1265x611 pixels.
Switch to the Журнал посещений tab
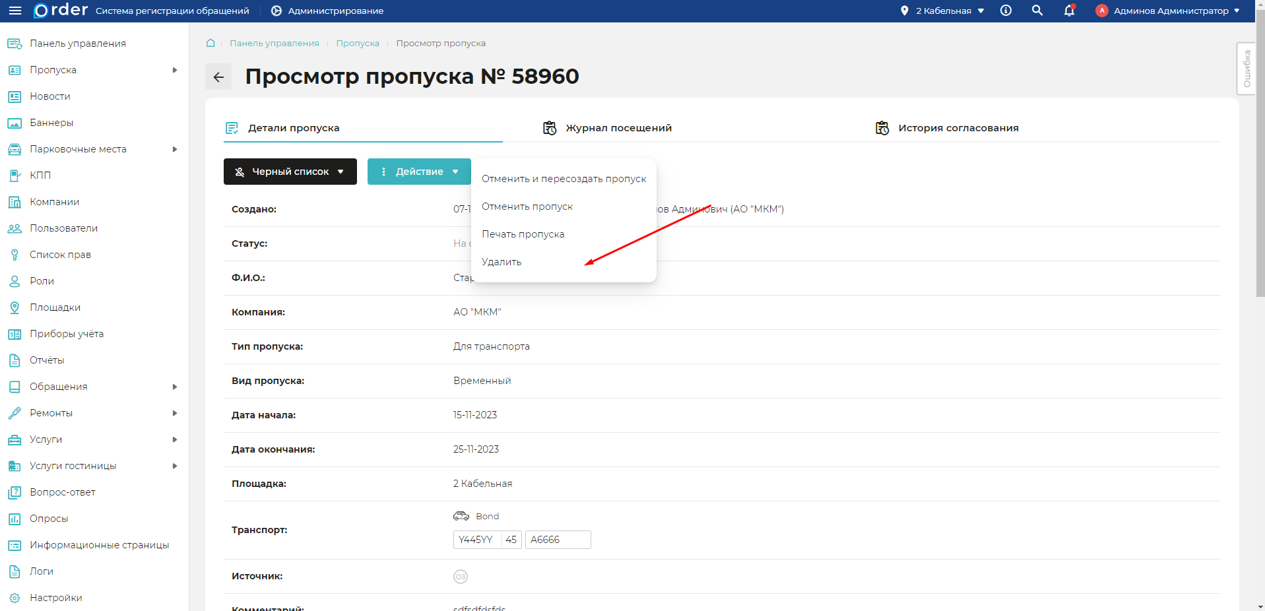point(618,128)
